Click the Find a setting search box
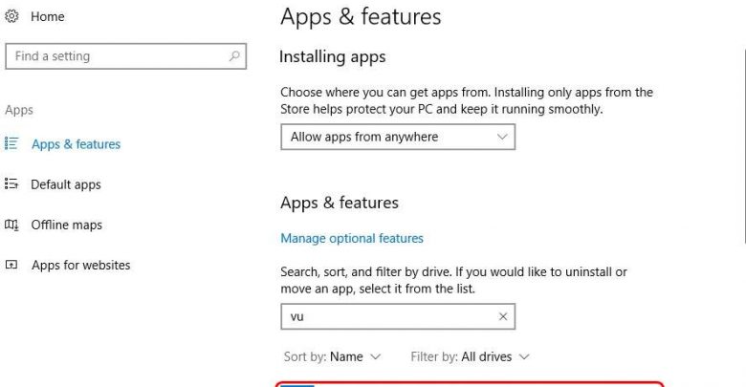The image size is (746, 387). pyautogui.click(x=115, y=56)
